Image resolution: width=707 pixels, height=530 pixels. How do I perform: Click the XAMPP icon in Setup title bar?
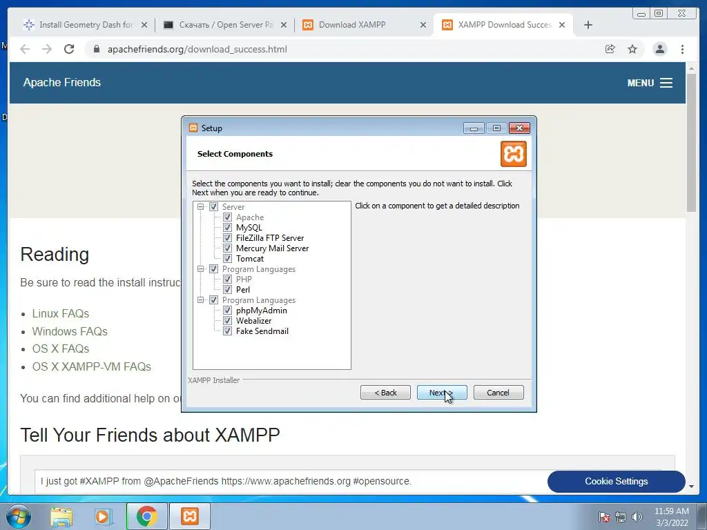[193, 128]
